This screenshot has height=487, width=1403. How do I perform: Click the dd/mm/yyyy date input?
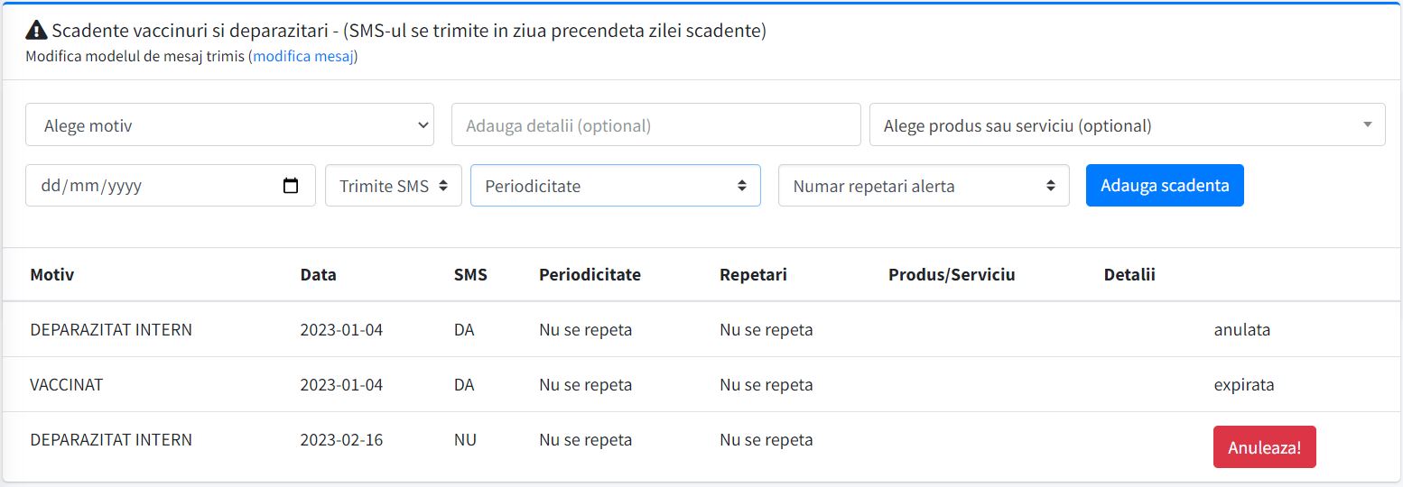click(x=153, y=186)
